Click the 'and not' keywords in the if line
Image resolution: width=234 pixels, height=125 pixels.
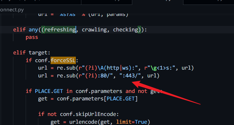[x=136, y=91]
